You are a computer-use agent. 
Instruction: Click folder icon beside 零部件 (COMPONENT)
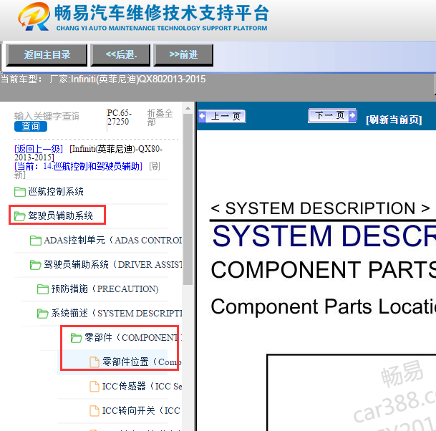tap(76, 338)
